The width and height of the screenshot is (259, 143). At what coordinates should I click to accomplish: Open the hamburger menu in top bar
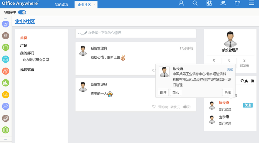pos(252,4)
